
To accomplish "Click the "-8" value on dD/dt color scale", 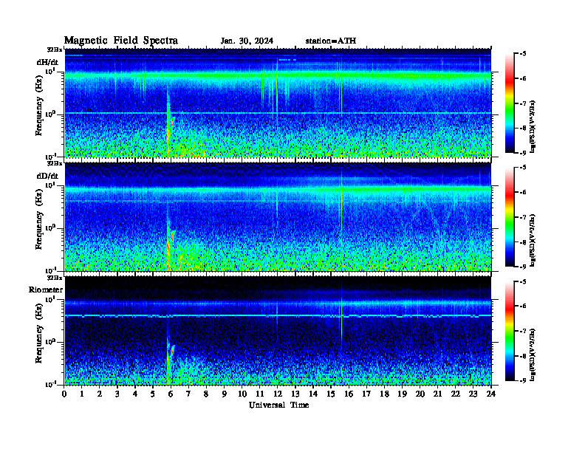I will coord(523,242).
